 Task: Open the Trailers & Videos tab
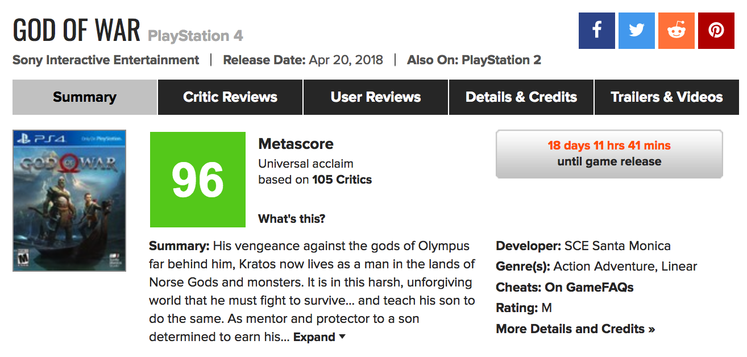click(x=667, y=97)
